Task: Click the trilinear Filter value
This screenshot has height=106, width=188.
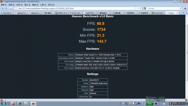Action: pos(99,93)
